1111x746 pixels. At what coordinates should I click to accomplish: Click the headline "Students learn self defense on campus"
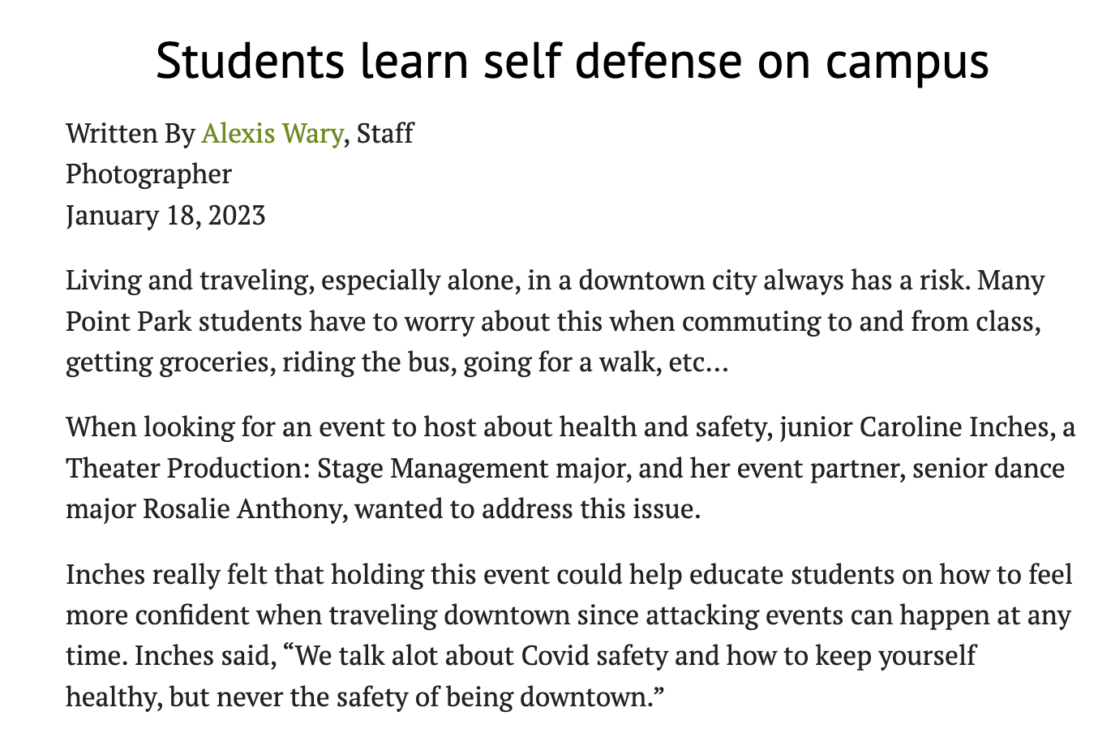pos(572,61)
